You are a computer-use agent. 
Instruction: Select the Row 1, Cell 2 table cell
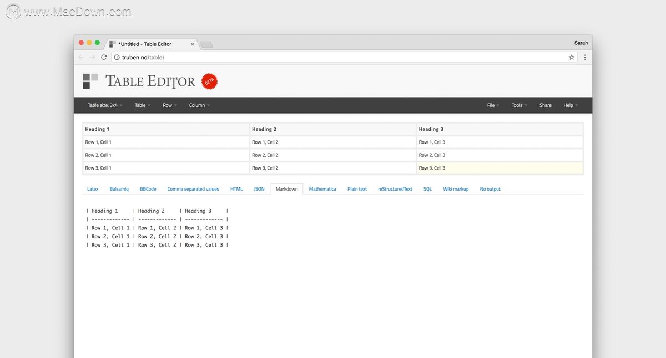(x=333, y=142)
